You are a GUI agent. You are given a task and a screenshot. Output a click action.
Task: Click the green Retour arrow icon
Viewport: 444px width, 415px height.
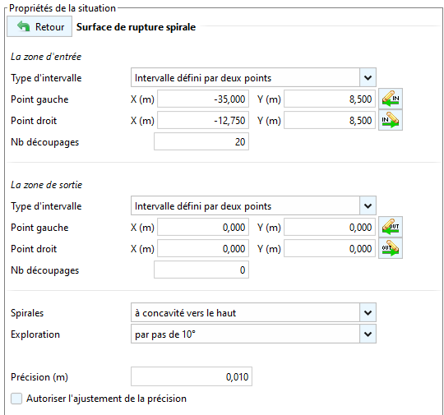click(x=23, y=26)
